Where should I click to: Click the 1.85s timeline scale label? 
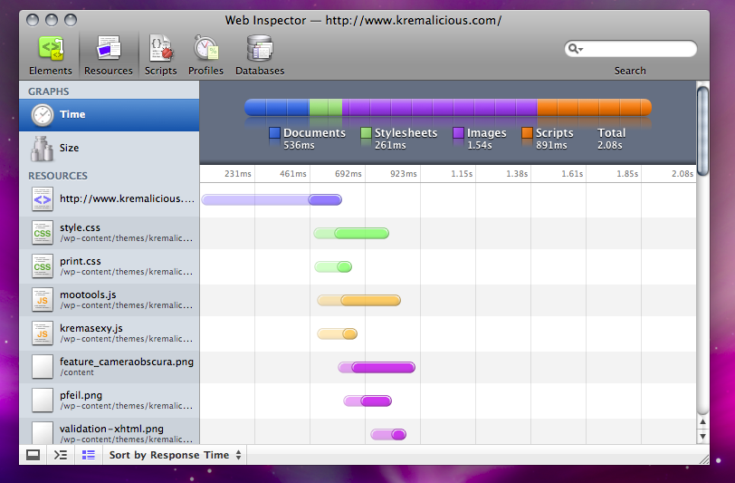[x=627, y=174]
